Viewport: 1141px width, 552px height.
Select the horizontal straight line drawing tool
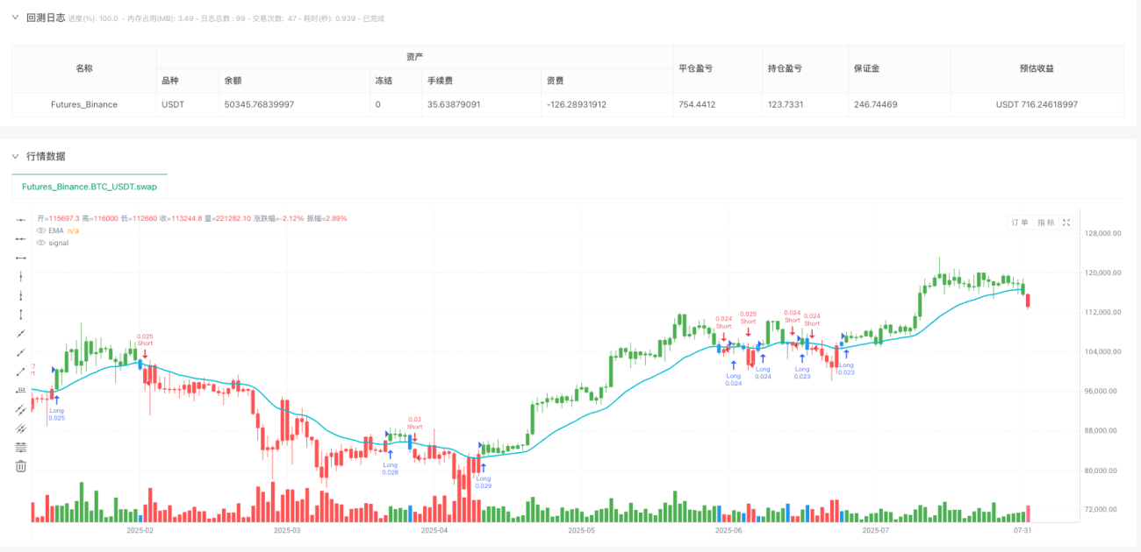(21, 220)
